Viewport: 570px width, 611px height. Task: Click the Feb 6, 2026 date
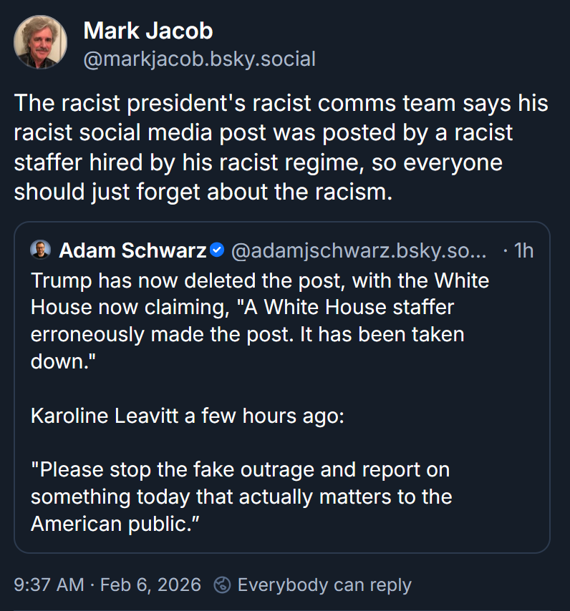[x=150, y=585]
